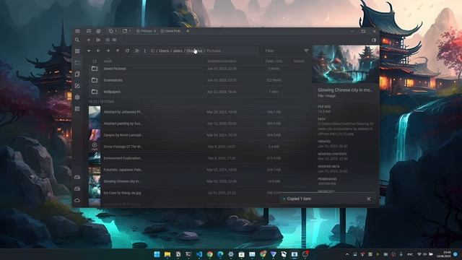Select Futuristic Japanese Palace file
The height and width of the screenshot is (260, 462).
pos(198,170)
